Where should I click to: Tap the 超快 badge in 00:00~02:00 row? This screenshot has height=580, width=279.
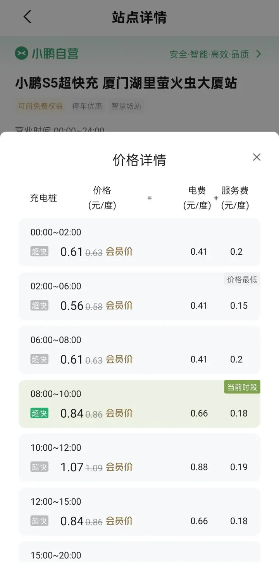pos(40,252)
